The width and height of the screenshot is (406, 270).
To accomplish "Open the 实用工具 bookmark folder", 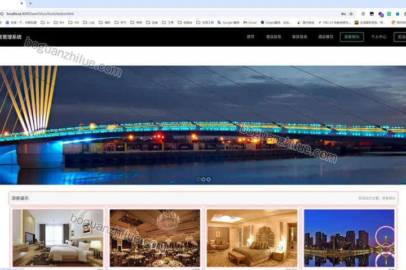I will pyautogui.click(x=205, y=22).
